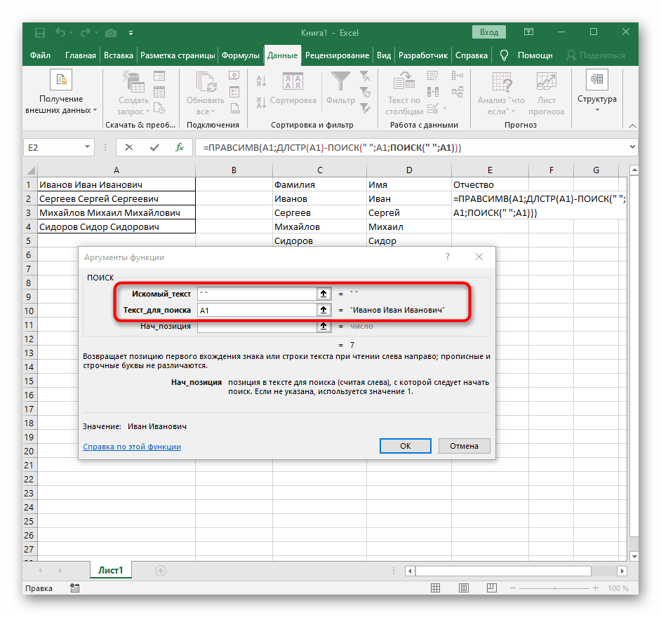Click the Нач_позиция input field
661x617 pixels.
click(x=256, y=326)
